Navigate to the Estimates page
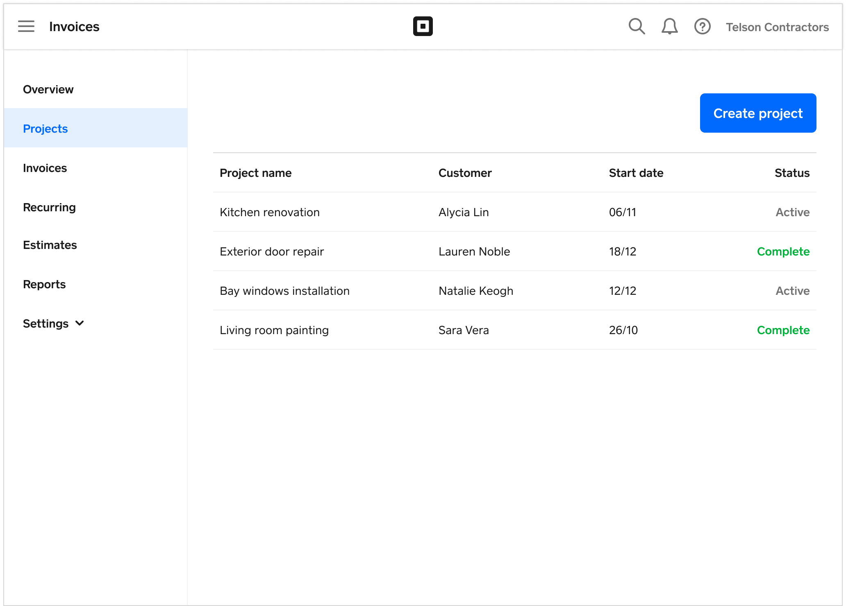Image resolution: width=846 pixels, height=606 pixels. (x=50, y=245)
